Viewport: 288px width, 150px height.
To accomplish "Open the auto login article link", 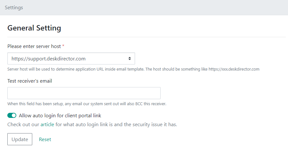I will 47,125.
